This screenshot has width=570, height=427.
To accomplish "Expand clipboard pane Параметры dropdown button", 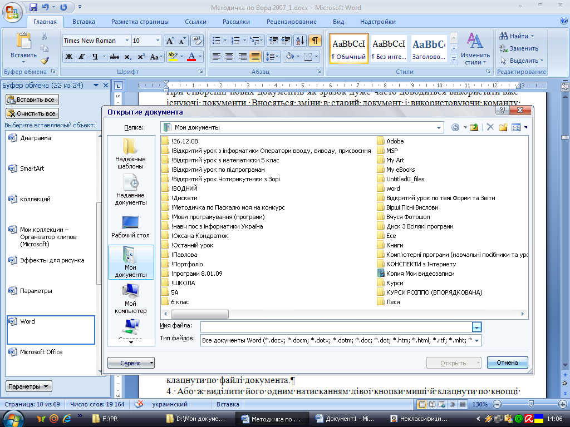I will 29,386.
